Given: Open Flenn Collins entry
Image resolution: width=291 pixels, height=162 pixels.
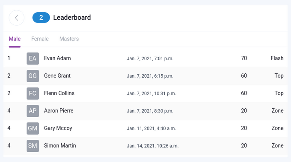Looking at the screenshot, I should [x=59, y=93].
